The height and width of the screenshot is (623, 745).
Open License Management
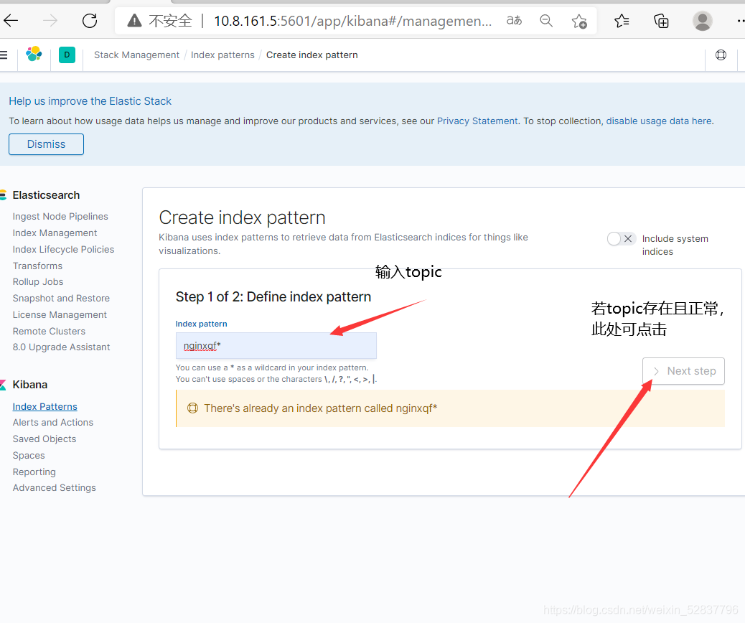click(x=60, y=314)
